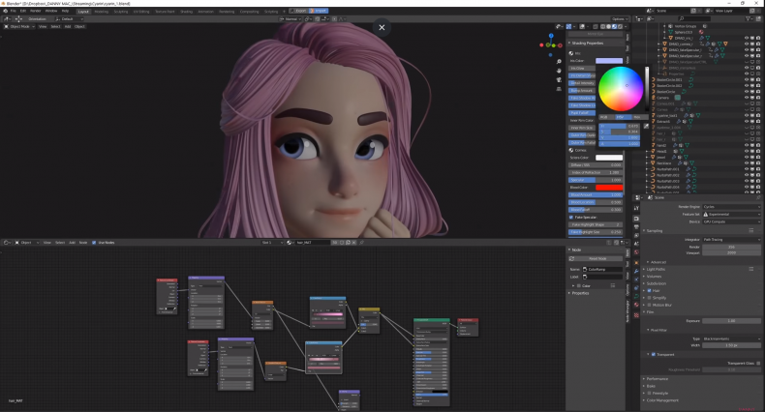
Task: Switch to the Sculpting workspace tab
Action: coord(121,12)
